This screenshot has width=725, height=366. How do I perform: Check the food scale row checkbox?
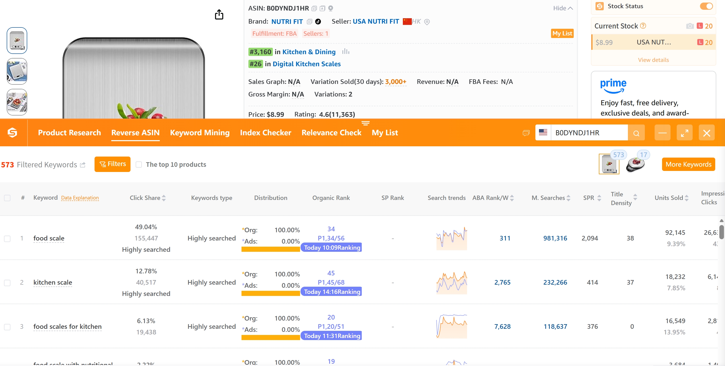coord(7,239)
